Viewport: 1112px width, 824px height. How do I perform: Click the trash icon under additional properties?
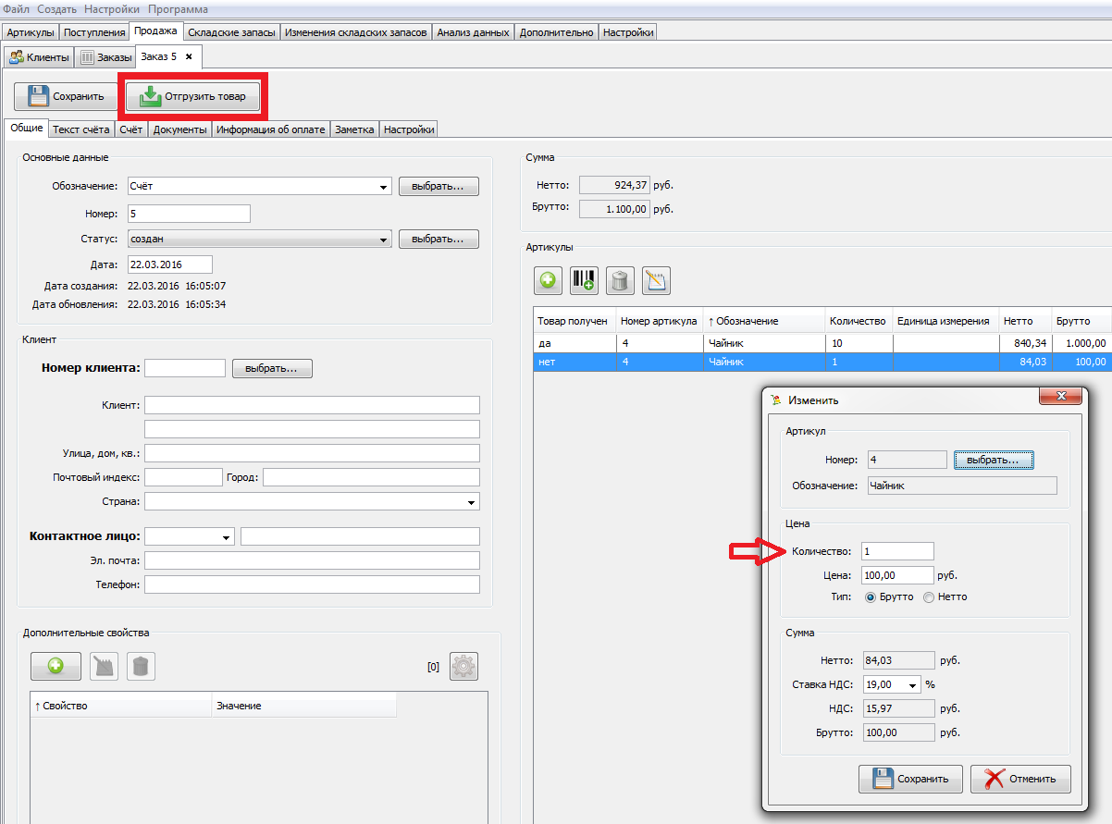coord(141,666)
